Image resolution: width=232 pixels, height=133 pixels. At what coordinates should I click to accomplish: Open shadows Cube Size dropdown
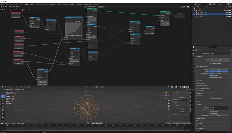coord(219,107)
